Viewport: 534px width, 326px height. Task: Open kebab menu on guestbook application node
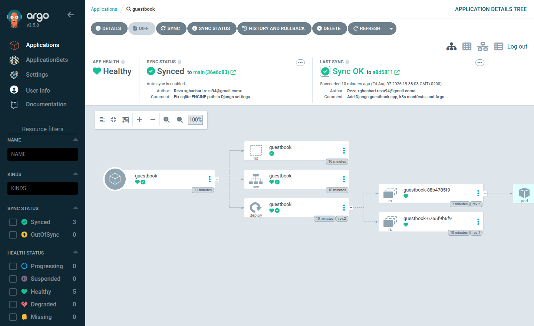pyautogui.click(x=210, y=179)
